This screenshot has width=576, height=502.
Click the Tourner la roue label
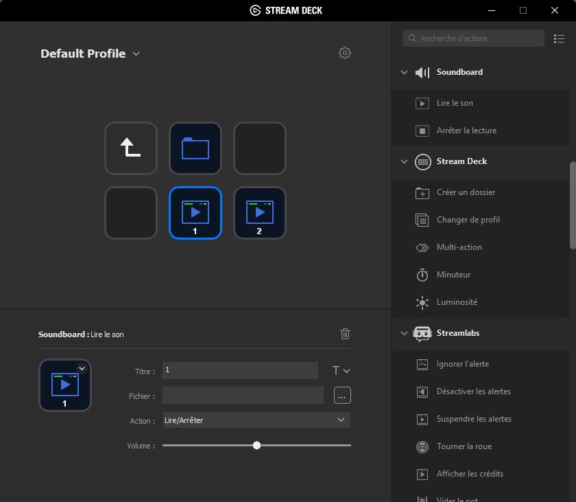click(x=464, y=446)
